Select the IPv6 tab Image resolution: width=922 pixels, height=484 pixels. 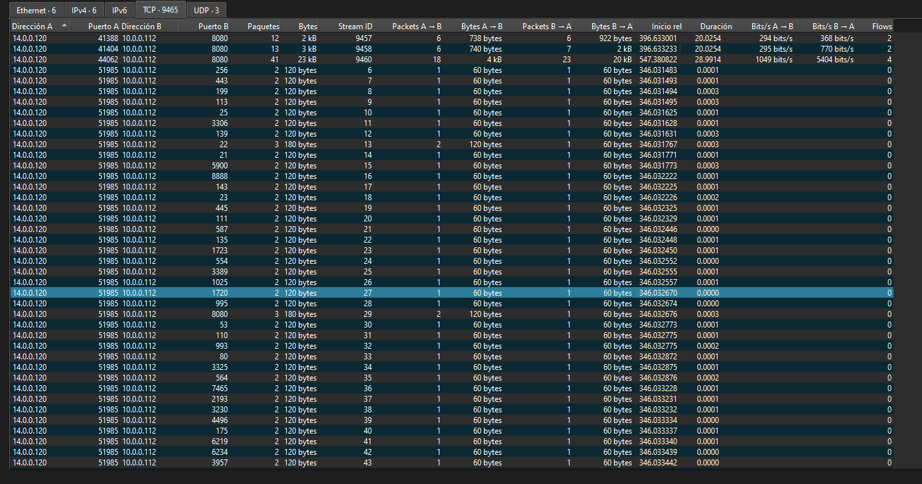click(x=119, y=10)
